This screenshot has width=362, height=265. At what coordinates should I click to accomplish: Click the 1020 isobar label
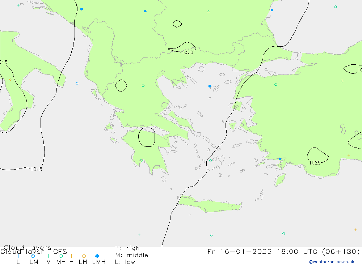(187, 52)
